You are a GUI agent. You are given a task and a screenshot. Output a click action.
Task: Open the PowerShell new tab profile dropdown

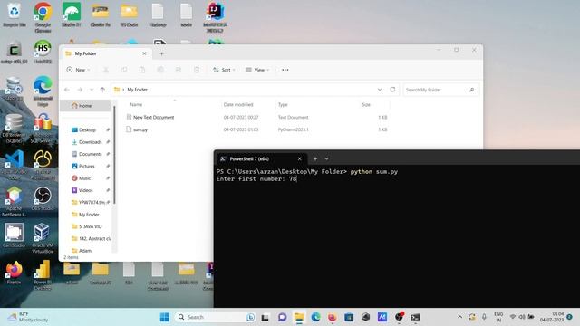point(326,159)
